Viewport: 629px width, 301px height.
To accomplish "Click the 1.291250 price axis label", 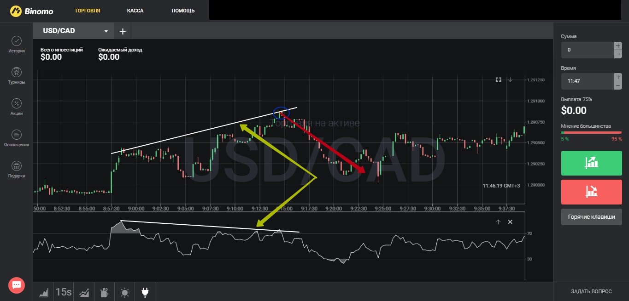I will 536,80.
